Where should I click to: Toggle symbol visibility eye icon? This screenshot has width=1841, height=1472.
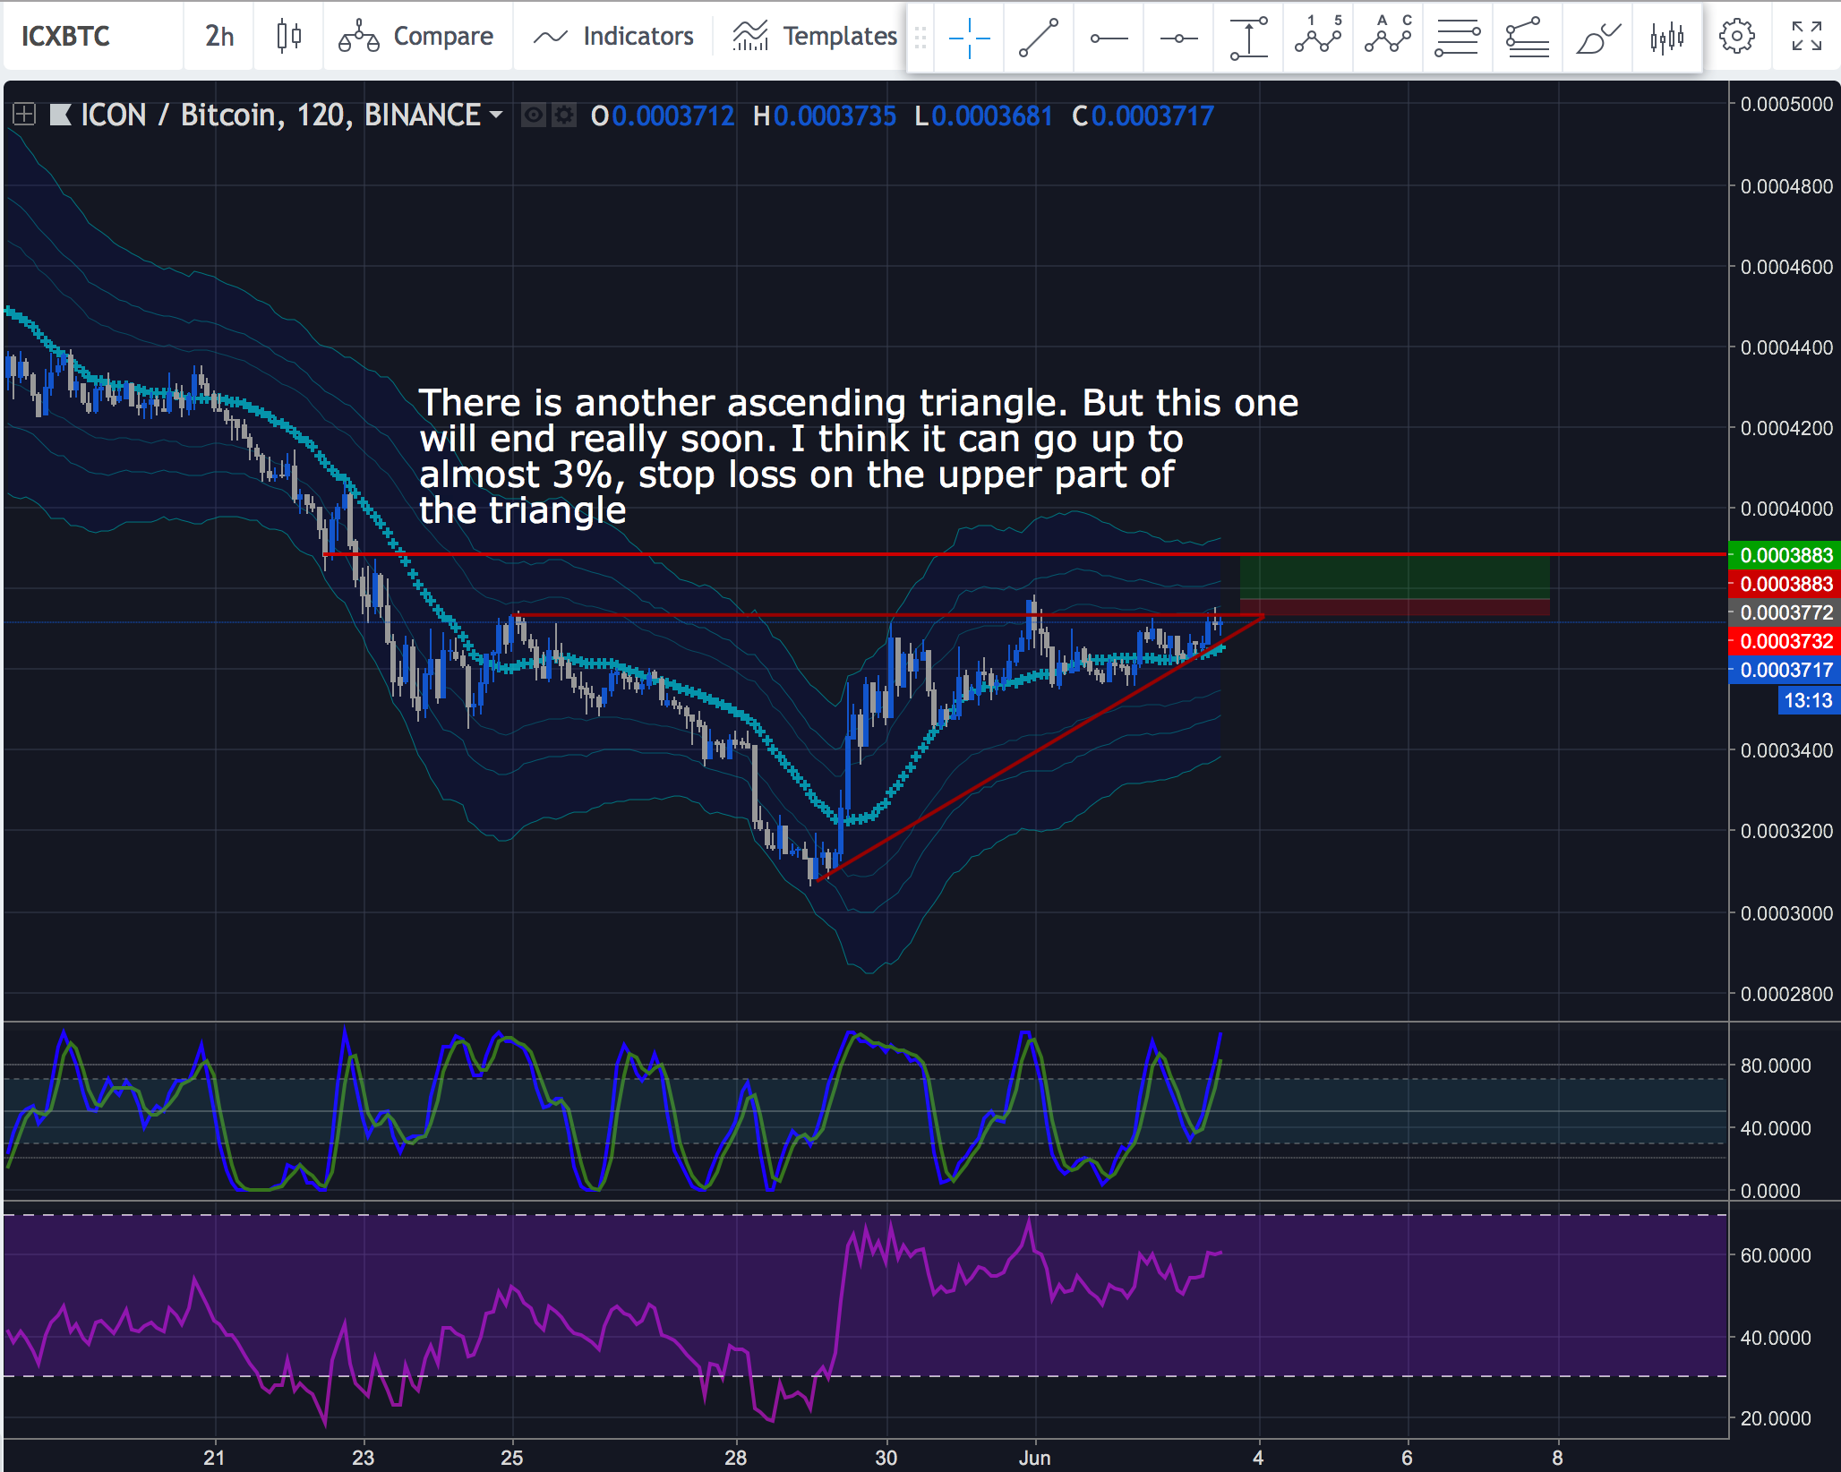(x=534, y=116)
